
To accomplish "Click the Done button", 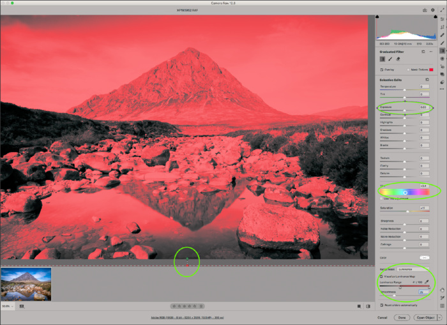I will tap(401, 317).
